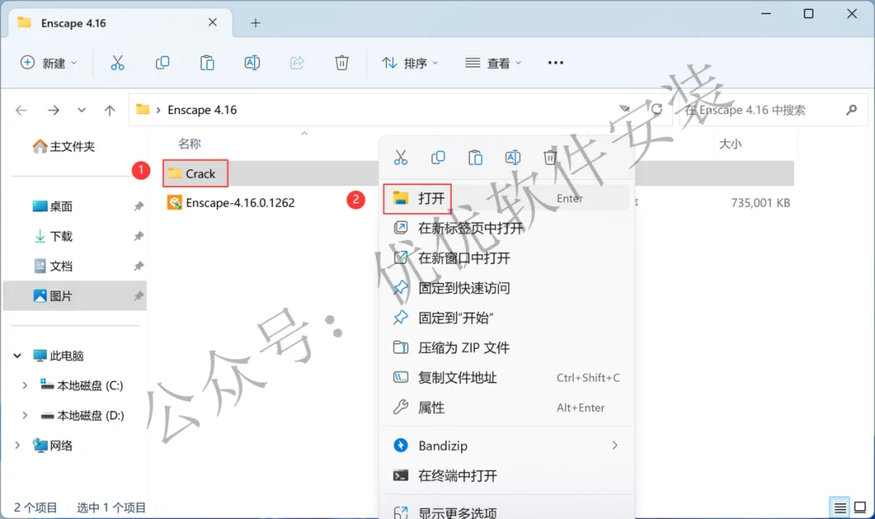The image size is (875, 519).
Task: Click the Paste icon in context menu
Action: coord(476,158)
